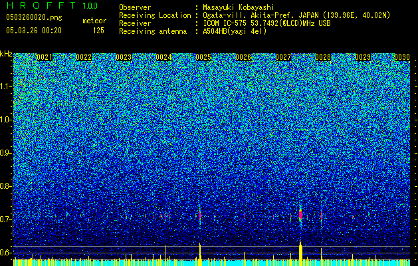Click the red meteor echo below 0025
The height and width of the screenshot is (266, 418).
[x=200, y=215]
